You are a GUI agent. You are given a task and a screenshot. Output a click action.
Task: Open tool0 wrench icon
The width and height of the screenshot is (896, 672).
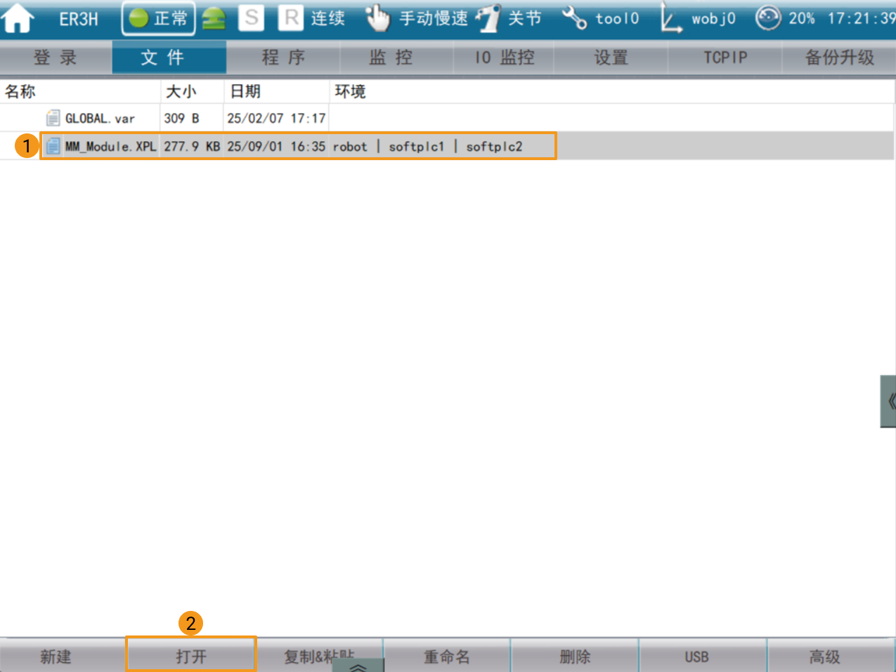pyautogui.click(x=574, y=18)
